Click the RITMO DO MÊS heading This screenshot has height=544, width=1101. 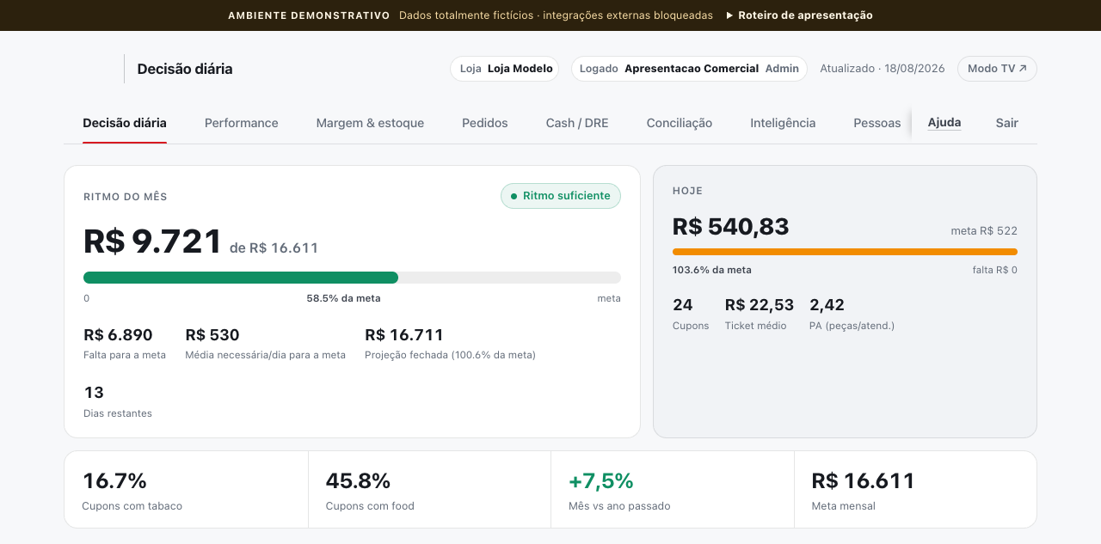point(126,197)
